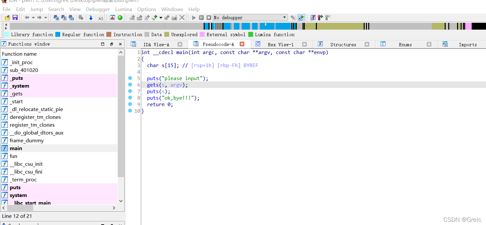This screenshot has width=486, height=225.
Task: Toggle the breakpoint dot on line 9
Action: pyautogui.click(x=130, y=104)
